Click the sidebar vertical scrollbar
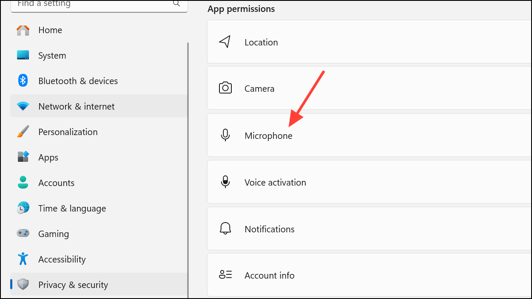The image size is (532, 299). 188,170
